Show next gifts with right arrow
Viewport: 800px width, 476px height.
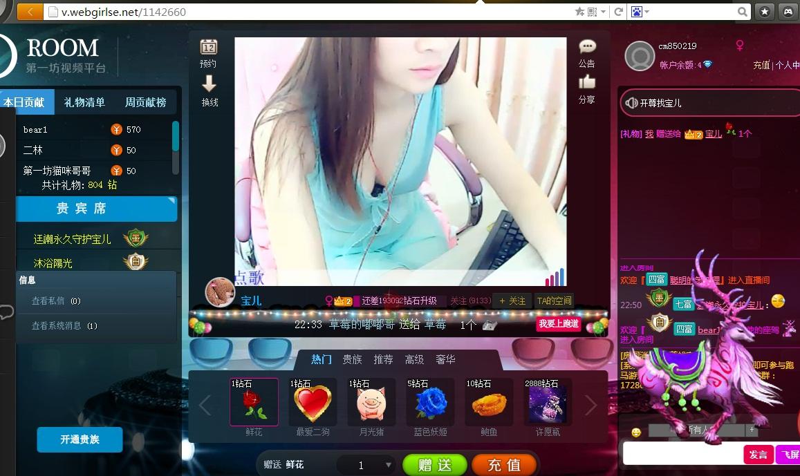[590, 405]
